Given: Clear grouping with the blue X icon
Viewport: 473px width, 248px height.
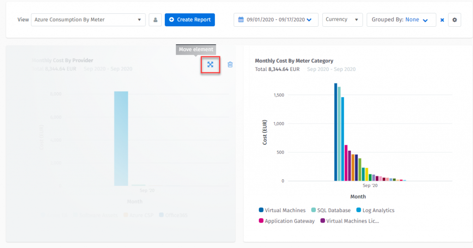Looking at the screenshot, I should coord(442,20).
